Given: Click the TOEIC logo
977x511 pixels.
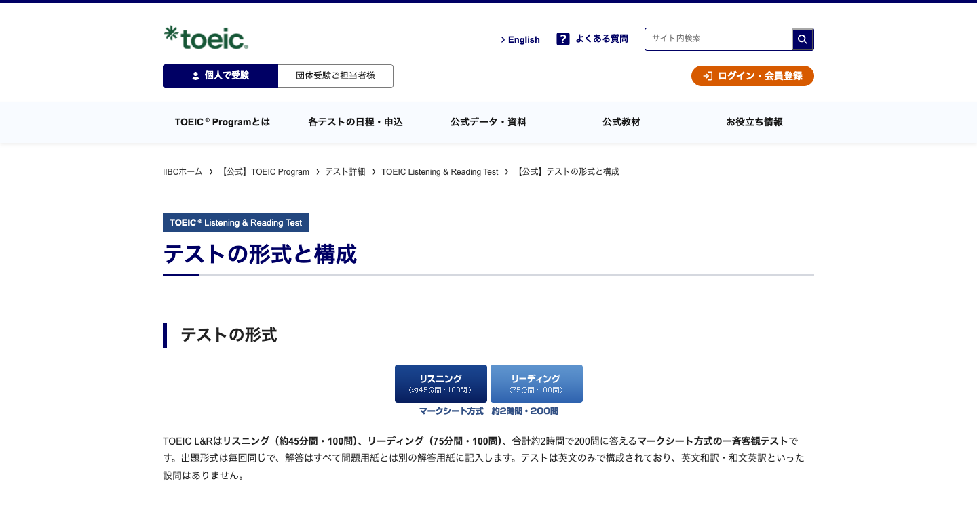Looking at the screenshot, I should (206, 38).
